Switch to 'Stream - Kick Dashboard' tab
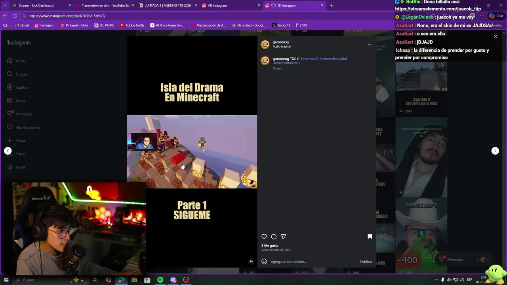 pyautogui.click(x=41, y=5)
